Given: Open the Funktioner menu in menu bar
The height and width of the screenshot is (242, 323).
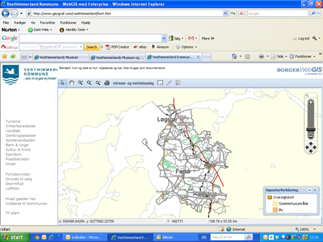Looking at the screenshot, I should [x=68, y=23].
